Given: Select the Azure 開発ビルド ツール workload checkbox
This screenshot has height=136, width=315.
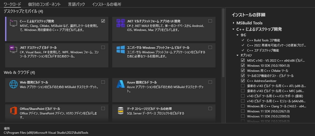Looking at the screenshot, I should pyautogui.click(x=210, y=82).
